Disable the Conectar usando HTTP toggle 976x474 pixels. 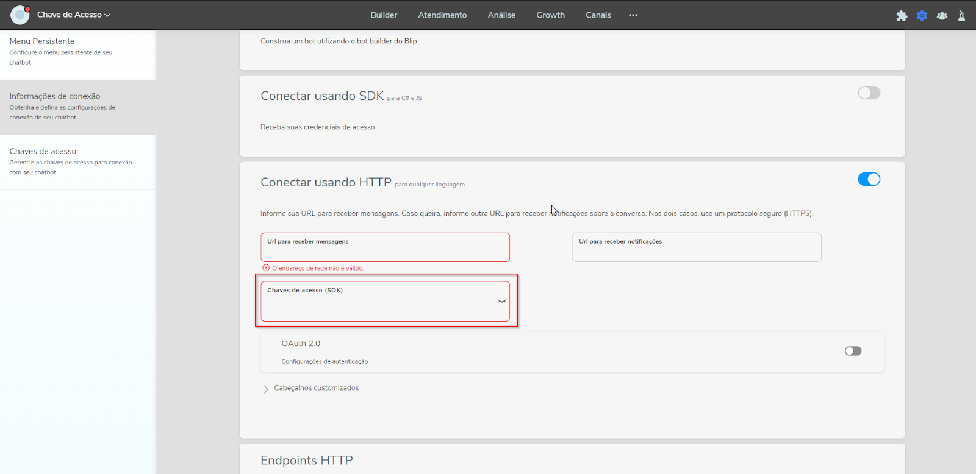(x=869, y=179)
